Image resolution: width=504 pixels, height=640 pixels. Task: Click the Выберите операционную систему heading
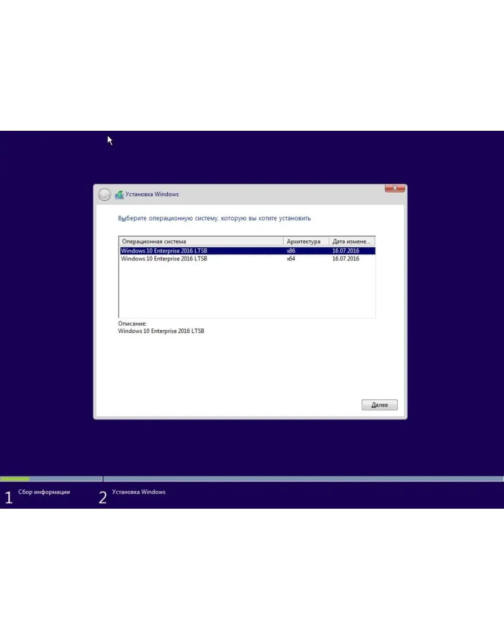click(x=214, y=218)
